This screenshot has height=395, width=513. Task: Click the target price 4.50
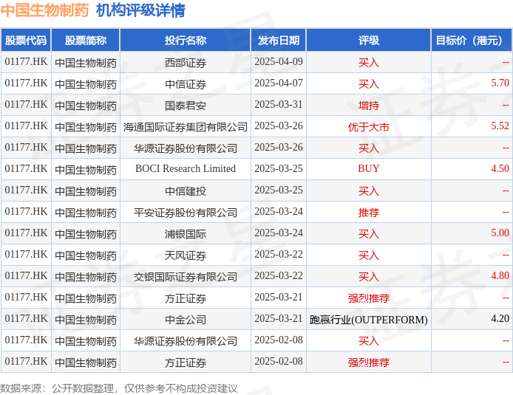tap(500, 168)
